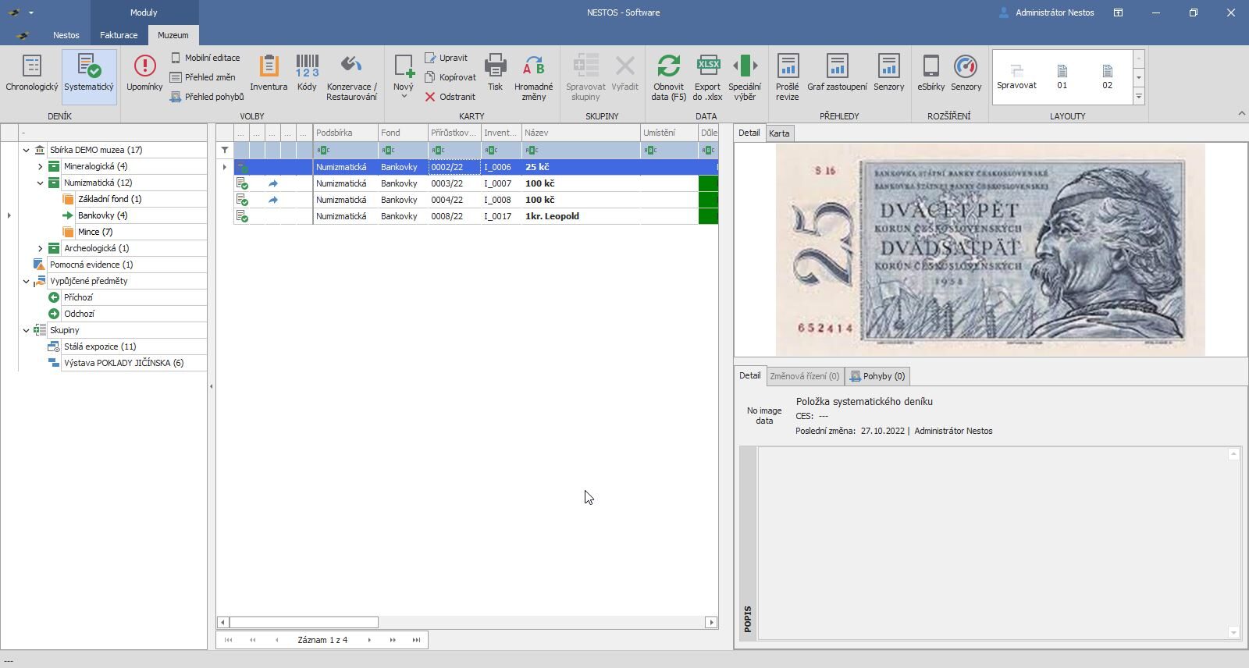Image resolution: width=1249 pixels, height=668 pixels.
Task: Open Změnová řízení (0) tab
Action: point(805,376)
